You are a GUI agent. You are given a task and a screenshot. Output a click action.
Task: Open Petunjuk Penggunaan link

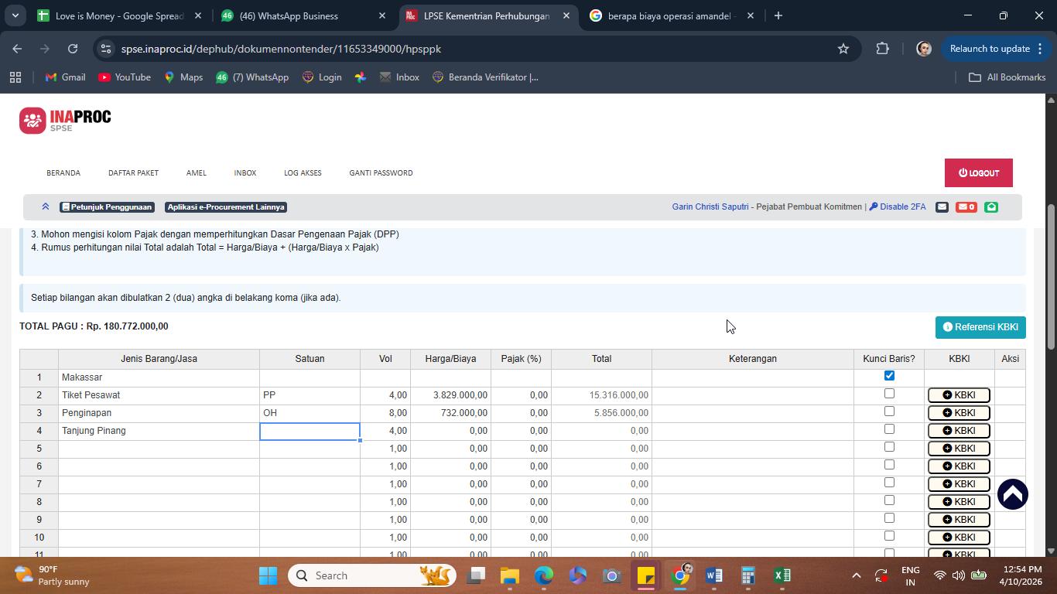pyautogui.click(x=107, y=207)
